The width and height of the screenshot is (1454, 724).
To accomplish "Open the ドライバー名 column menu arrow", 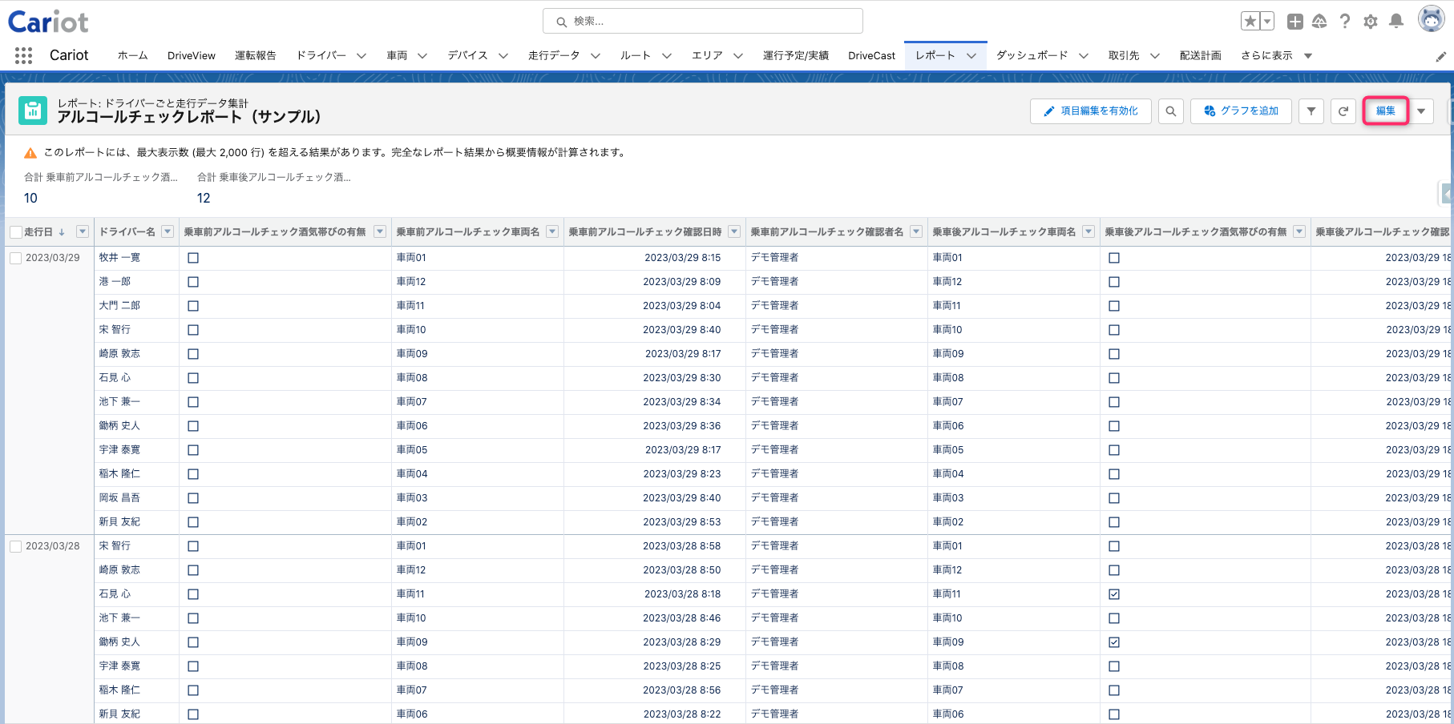I will pyautogui.click(x=168, y=231).
